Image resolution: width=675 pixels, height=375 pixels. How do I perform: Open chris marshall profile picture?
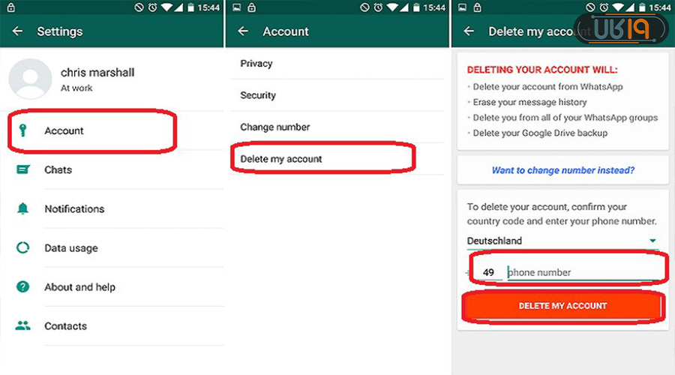click(x=30, y=79)
